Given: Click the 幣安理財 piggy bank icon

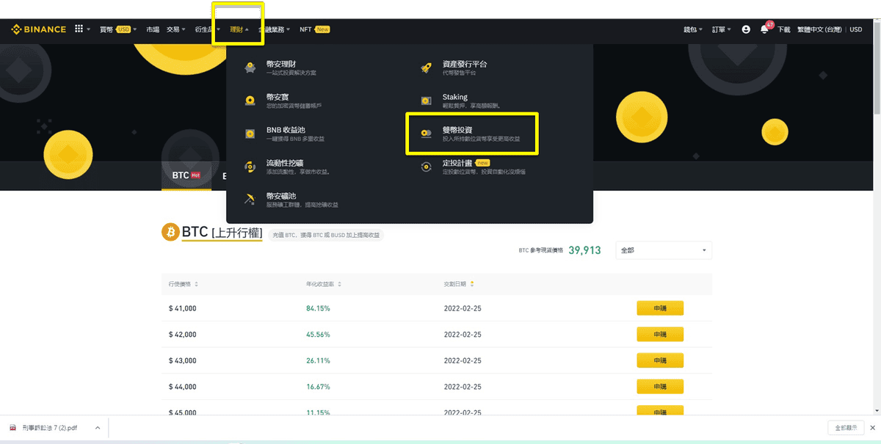Looking at the screenshot, I should (250, 68).
